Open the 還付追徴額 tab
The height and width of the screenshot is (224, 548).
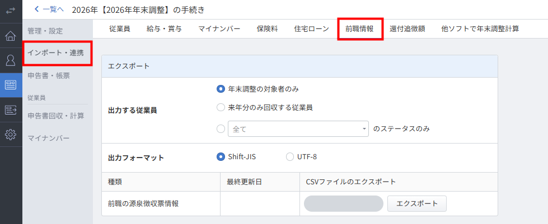coord(407,29)
